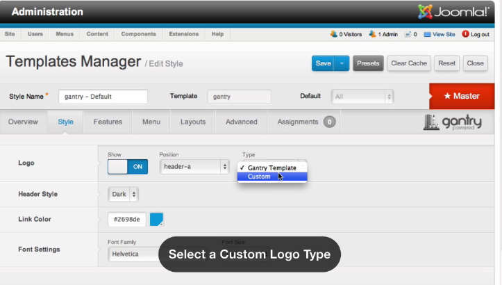Click the Style Name text field
502x285 pixels.
coord(103,97)
